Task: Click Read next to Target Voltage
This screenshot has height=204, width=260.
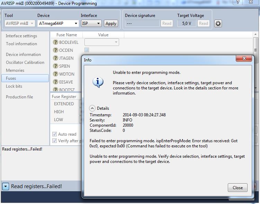Action: pyautogui.click(x=204, y=23)
